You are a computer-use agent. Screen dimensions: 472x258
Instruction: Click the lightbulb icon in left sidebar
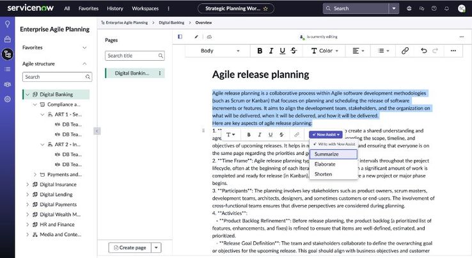coord(8,24)
